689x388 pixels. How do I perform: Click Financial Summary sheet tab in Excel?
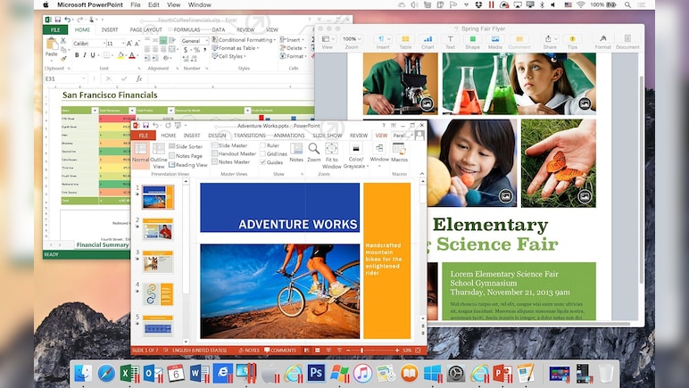tap(103, 245)
